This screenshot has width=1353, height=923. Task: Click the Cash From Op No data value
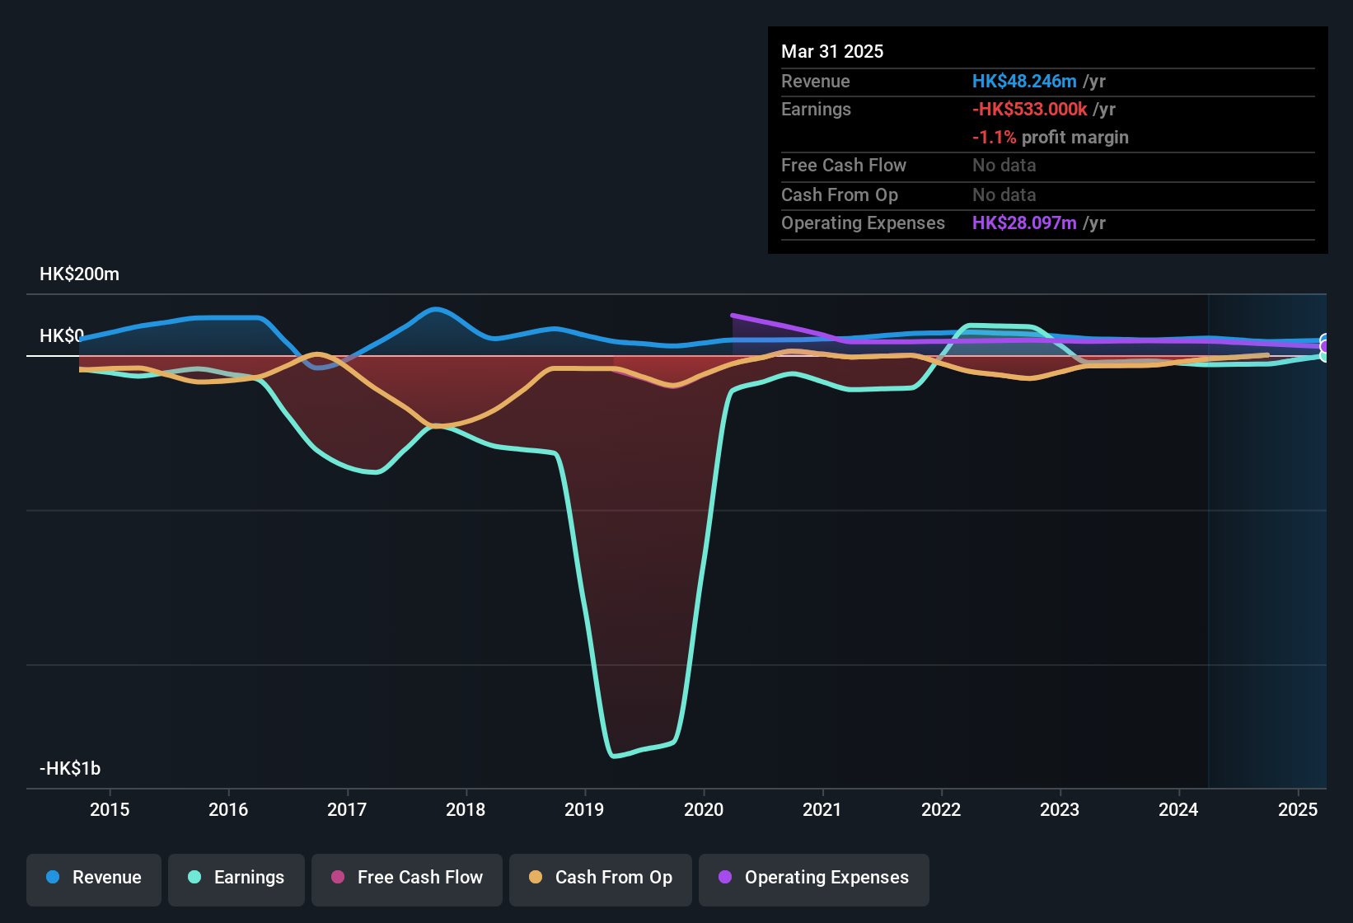[1004, 194]
